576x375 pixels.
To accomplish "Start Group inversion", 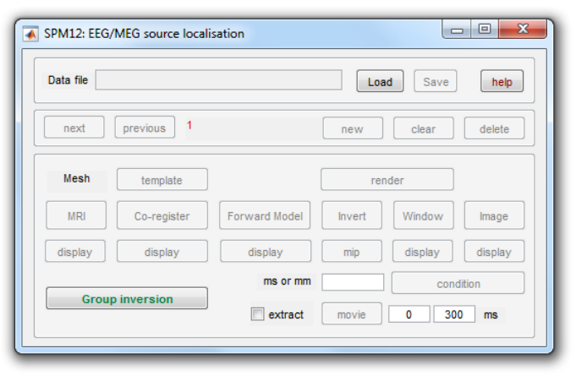I will (x=127, y=298).
